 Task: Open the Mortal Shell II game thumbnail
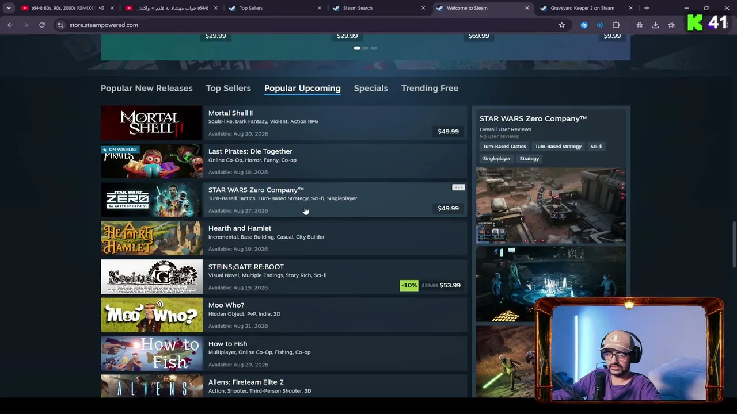pos(151,123)
